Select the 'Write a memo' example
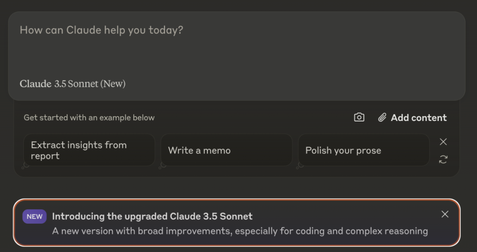The width and height of the screenshot is (477, 252). [x=226, y=150]
